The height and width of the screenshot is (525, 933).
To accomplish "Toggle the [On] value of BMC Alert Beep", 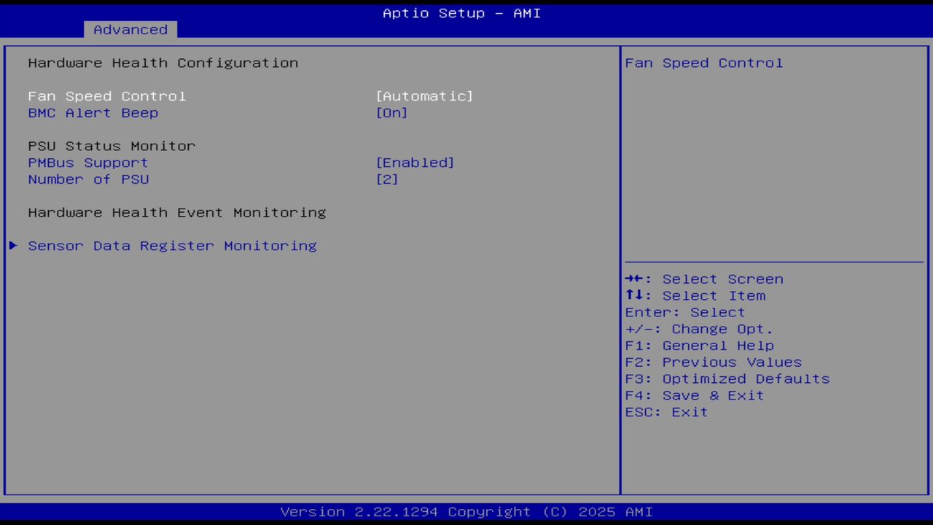I will point(391,113).
